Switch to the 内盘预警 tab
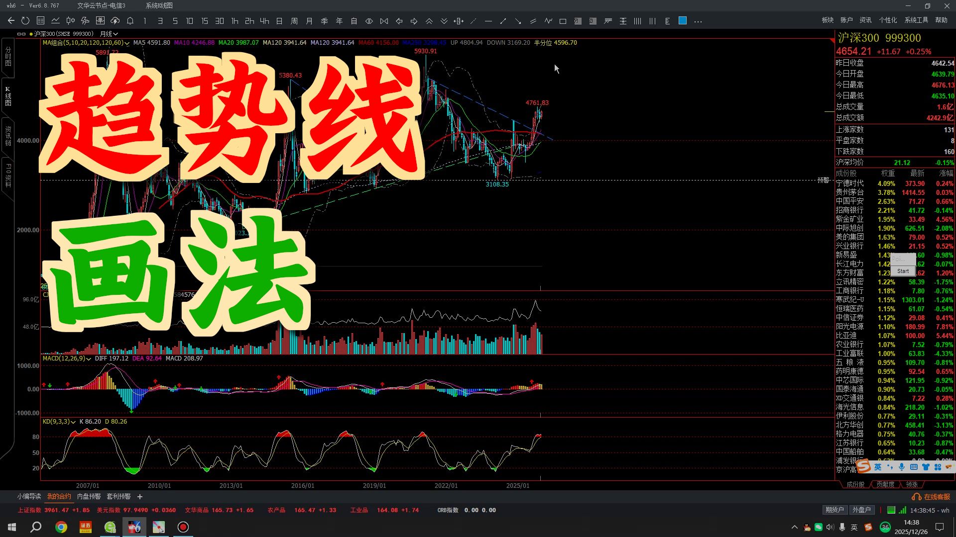 [89, 496]
